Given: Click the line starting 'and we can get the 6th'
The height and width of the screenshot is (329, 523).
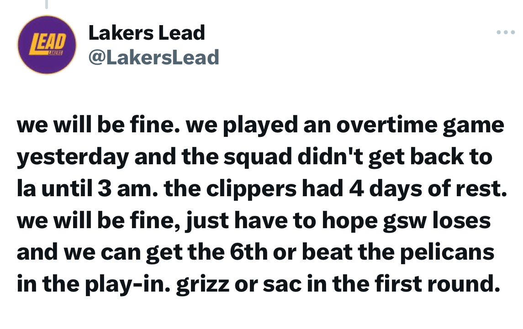Looking at the screenshot, I should tap(255, 252).
